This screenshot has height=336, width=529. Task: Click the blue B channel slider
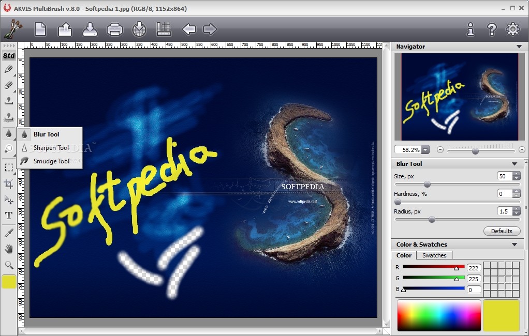pyautogui.click(x=433, y=289)
